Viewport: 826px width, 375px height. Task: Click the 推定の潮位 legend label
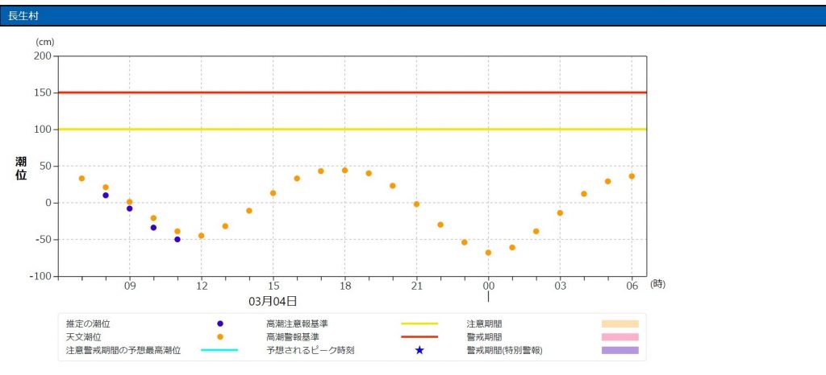click(x=88, y=323)
